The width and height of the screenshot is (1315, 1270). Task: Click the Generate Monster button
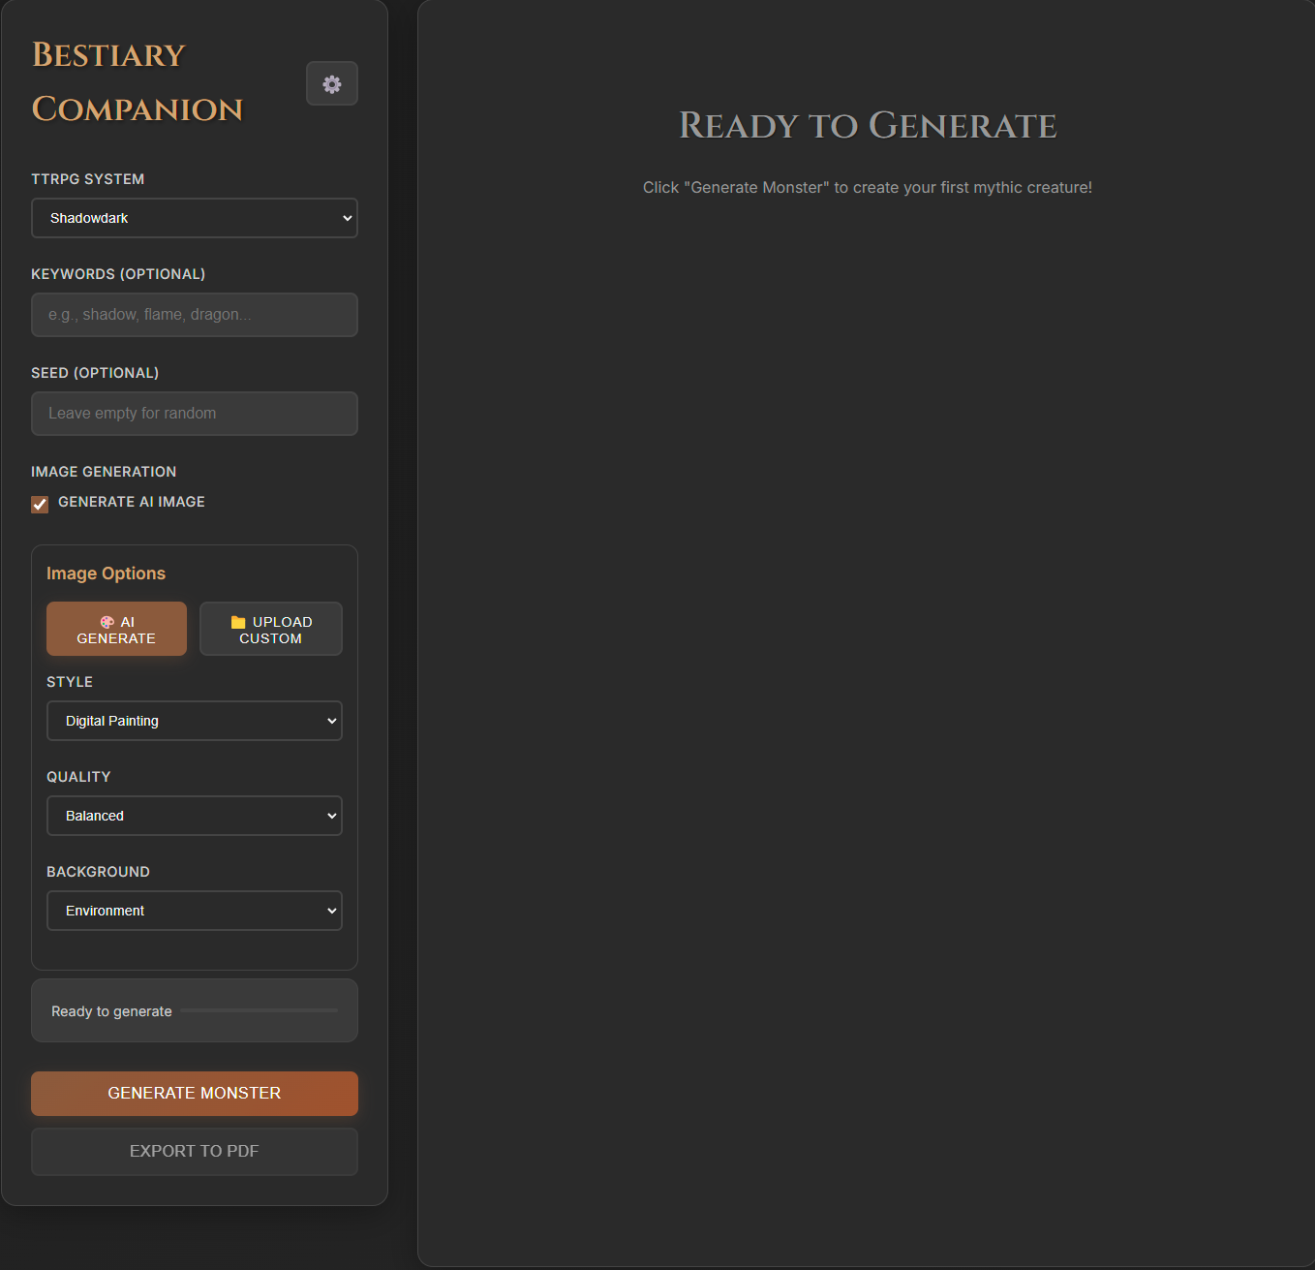click(x=194, y=1093)
